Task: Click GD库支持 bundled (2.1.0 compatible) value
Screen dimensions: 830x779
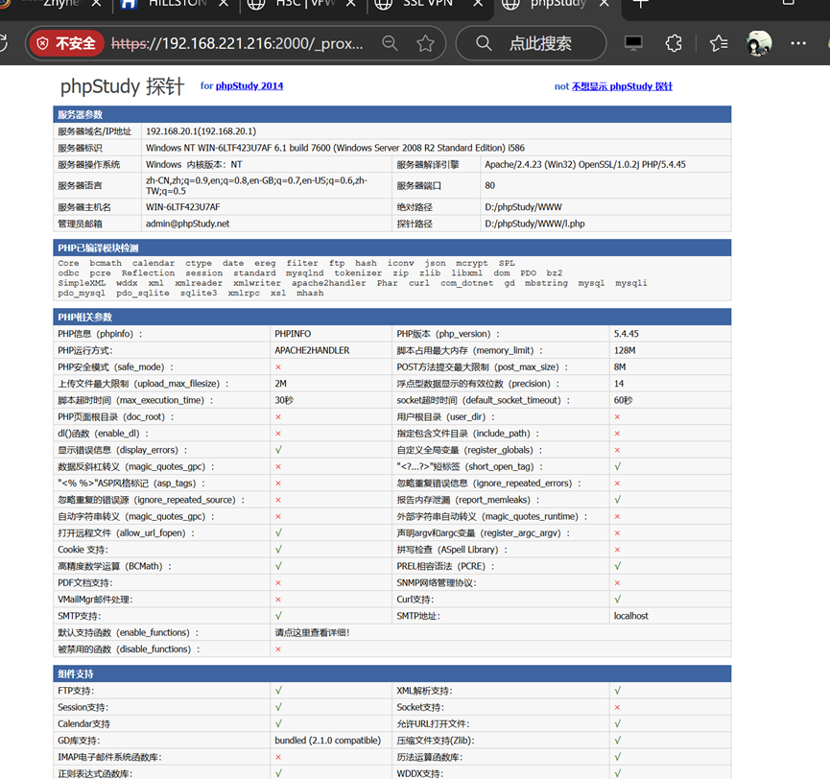Action: click(x=327, y=741)
